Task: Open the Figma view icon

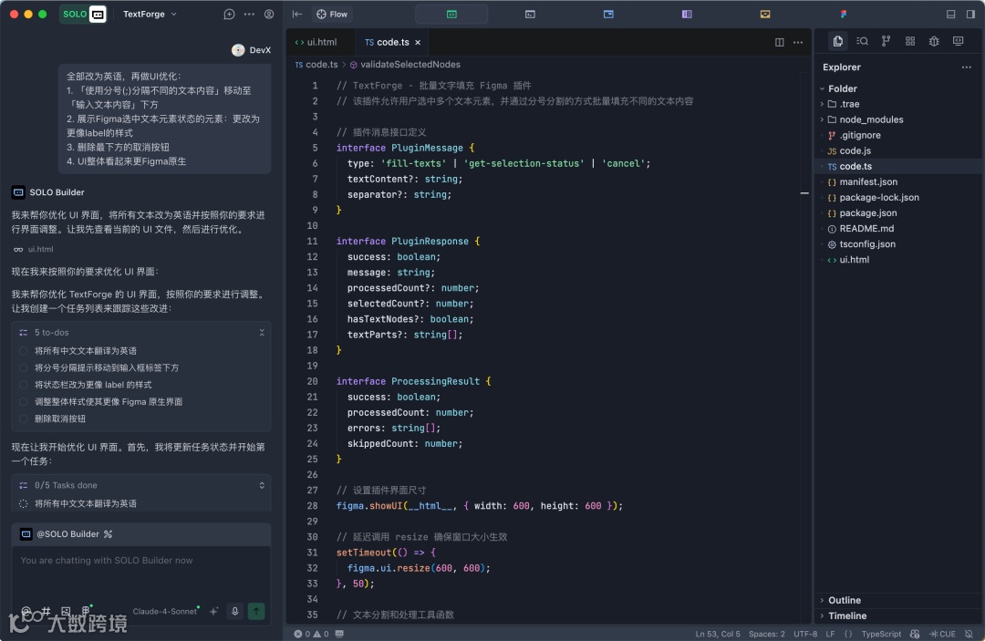Action: click(844, 14)
